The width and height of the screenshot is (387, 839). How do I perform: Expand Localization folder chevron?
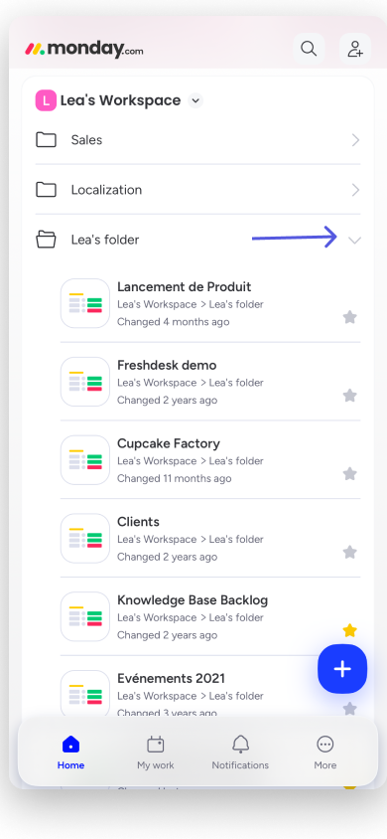(x=355, y=190)
